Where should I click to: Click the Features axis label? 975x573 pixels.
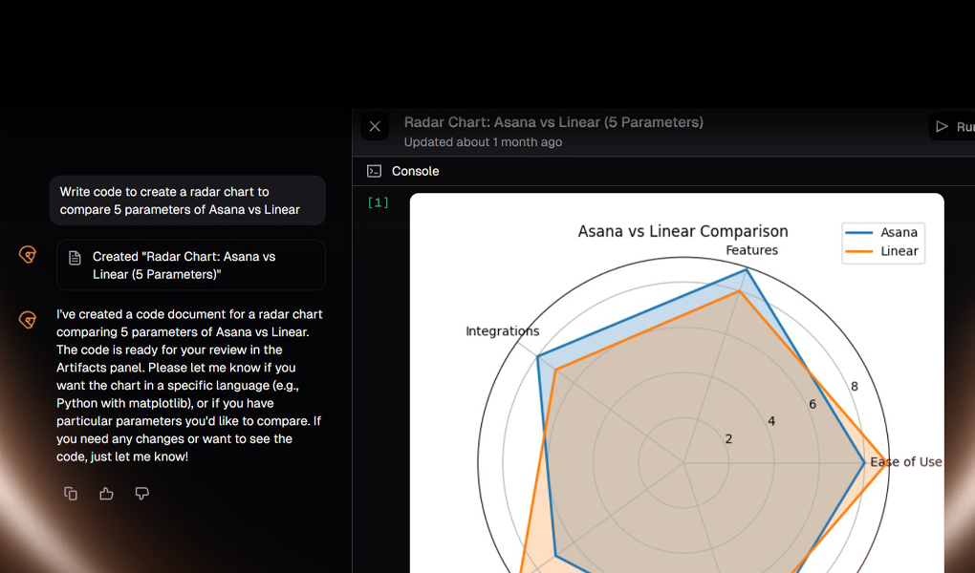(751, 250)
